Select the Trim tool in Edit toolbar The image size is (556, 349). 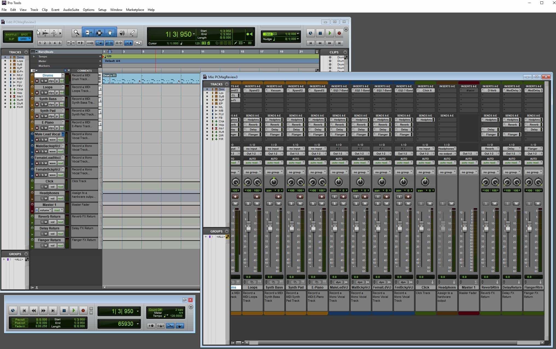89,33
